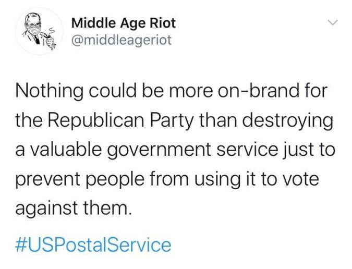This screenshot has width=352, height=269.
Task: Click the word "Republican" in the tweet
Action: point(95,121)
